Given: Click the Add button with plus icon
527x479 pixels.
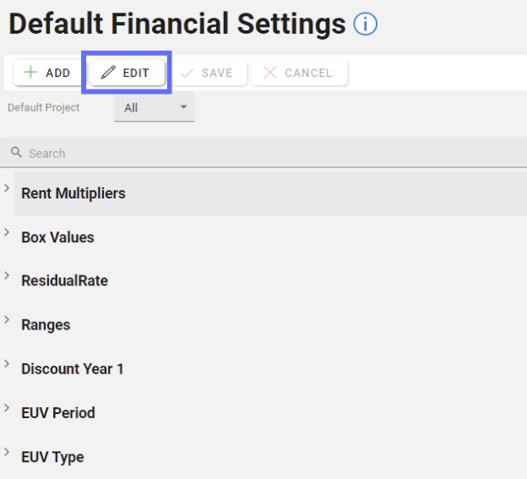Looking at the screenshot, I should [46, 73].
